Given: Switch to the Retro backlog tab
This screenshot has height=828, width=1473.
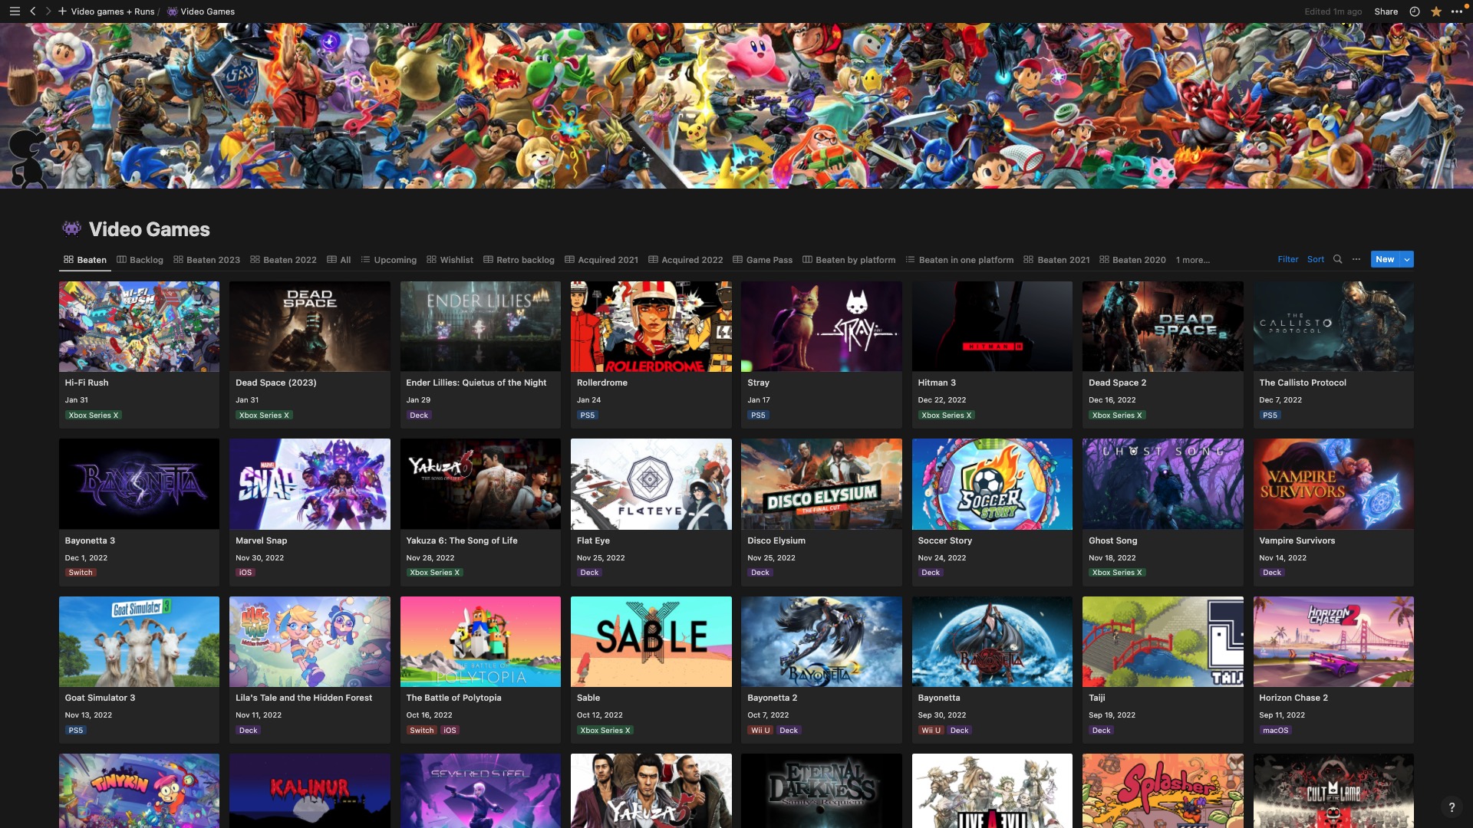Looking at the screenshot, I should point(519,260).
